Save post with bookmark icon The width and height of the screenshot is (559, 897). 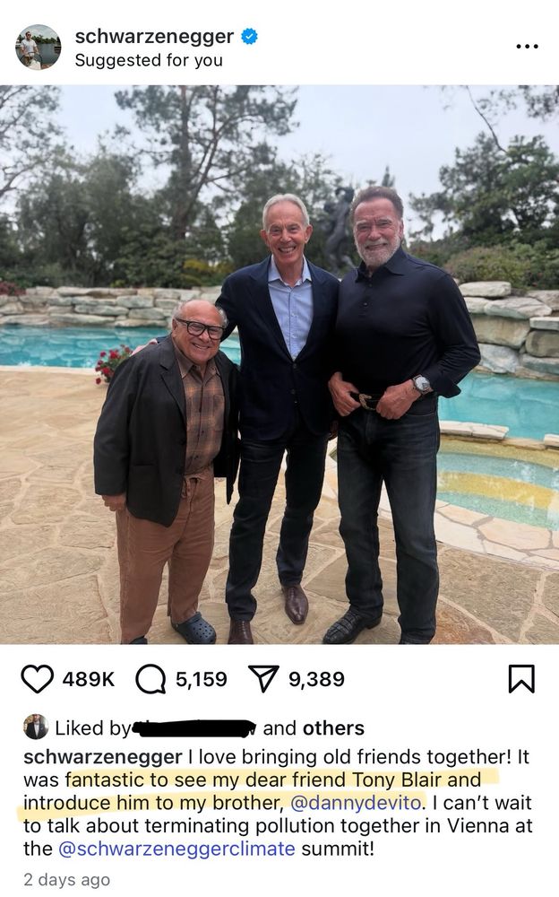521,679
